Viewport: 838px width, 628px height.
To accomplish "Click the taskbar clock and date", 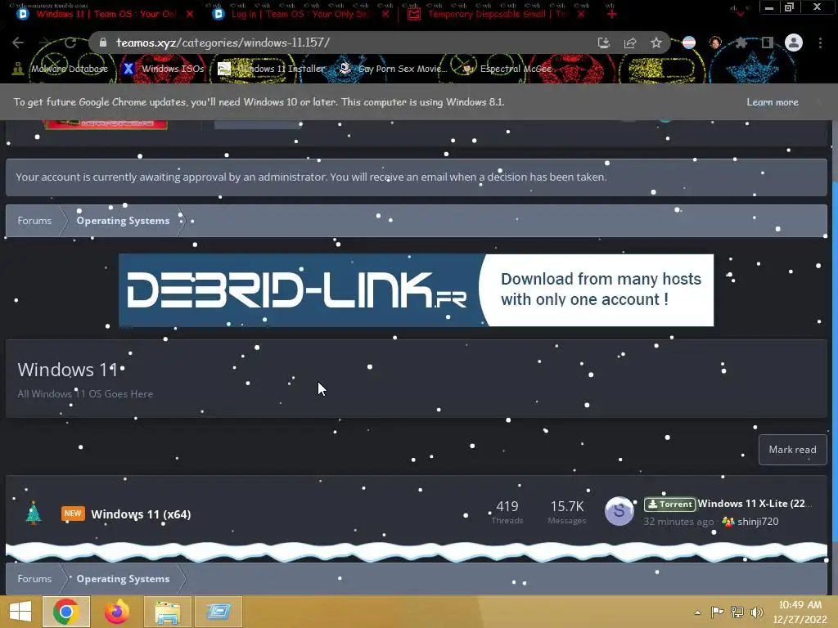I will pos(800,612).
